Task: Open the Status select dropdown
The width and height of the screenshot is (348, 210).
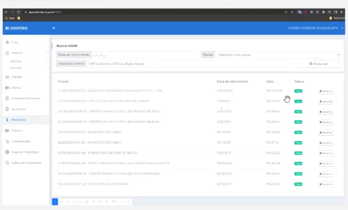Action: pos(277,55)
